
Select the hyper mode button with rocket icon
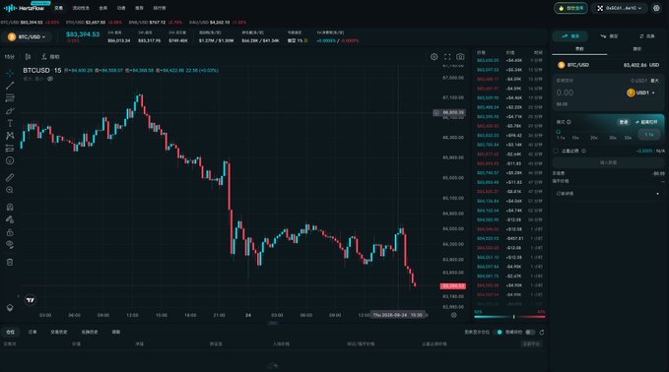coord(646,122)
